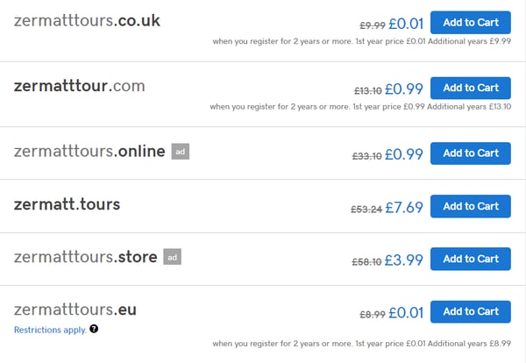
Task: Add zermatttours.eu to cart
Action: click(471, 311)
